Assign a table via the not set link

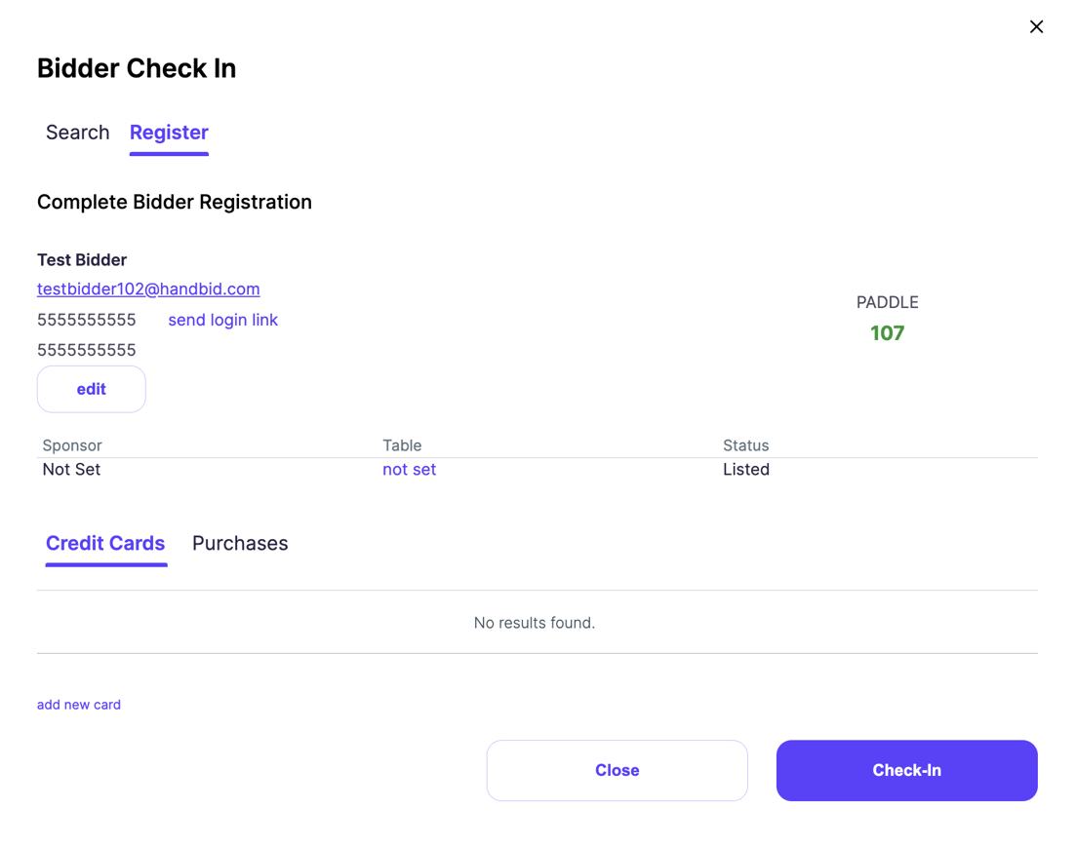(x=409, y=469)
